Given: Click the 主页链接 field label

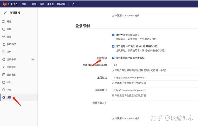Looking at the screenshot, I should click(x=102, y=78).
